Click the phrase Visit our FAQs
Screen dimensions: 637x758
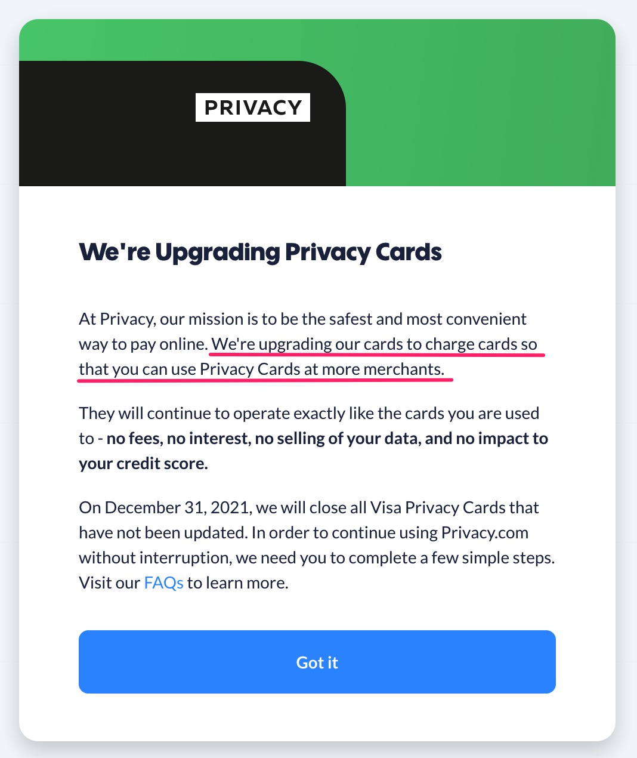click(x=131, y=583)
